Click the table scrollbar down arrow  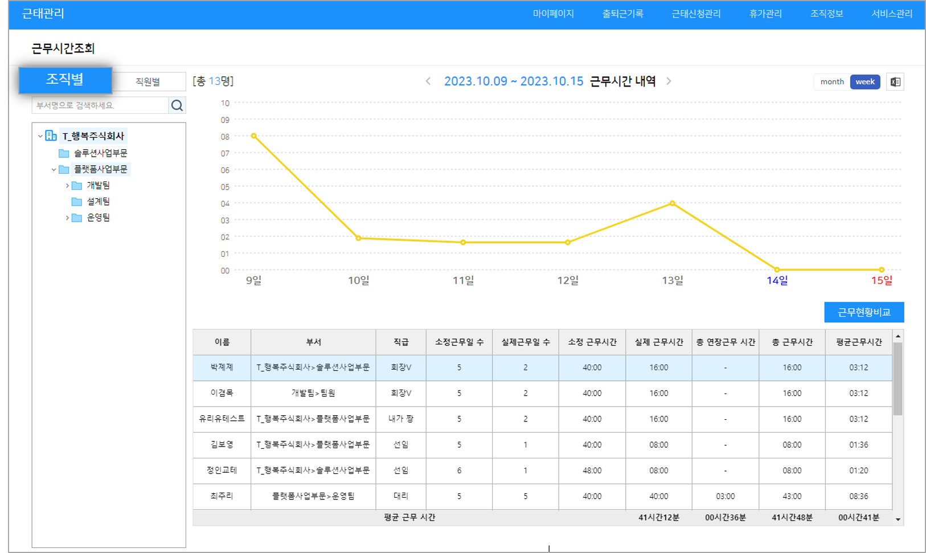898,519
